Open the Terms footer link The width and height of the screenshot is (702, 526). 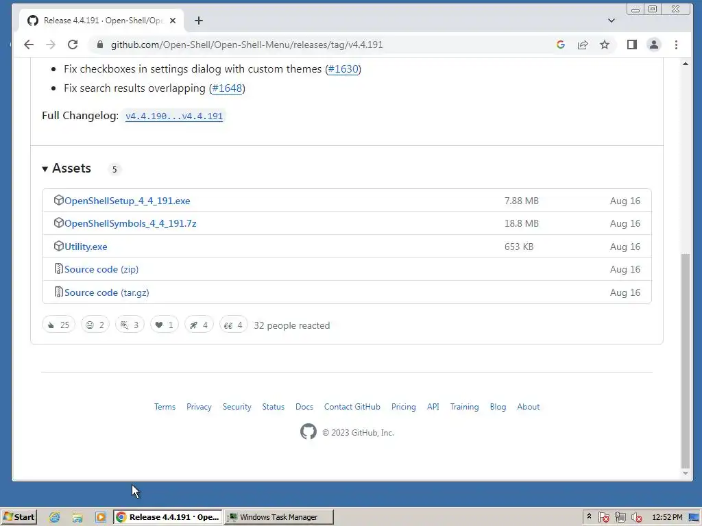(165, 407)
